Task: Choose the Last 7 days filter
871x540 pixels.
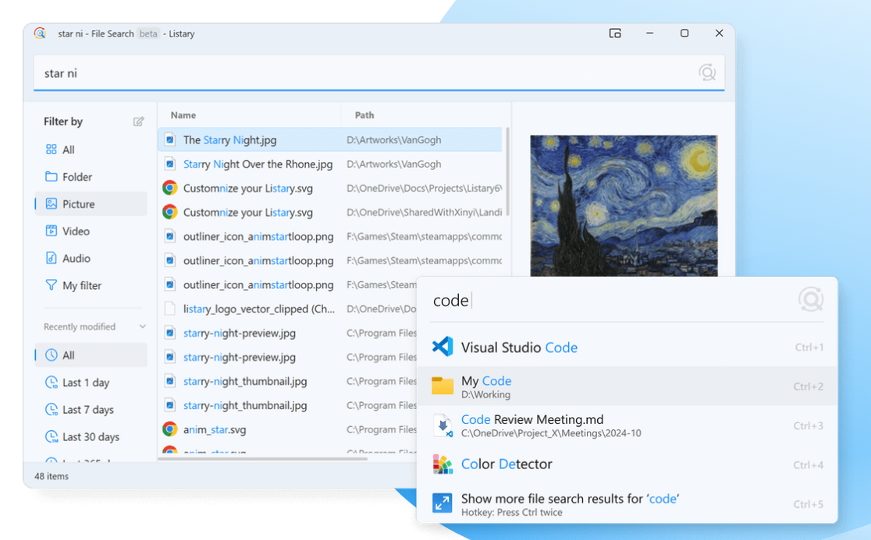Action: tap(87, 410)
